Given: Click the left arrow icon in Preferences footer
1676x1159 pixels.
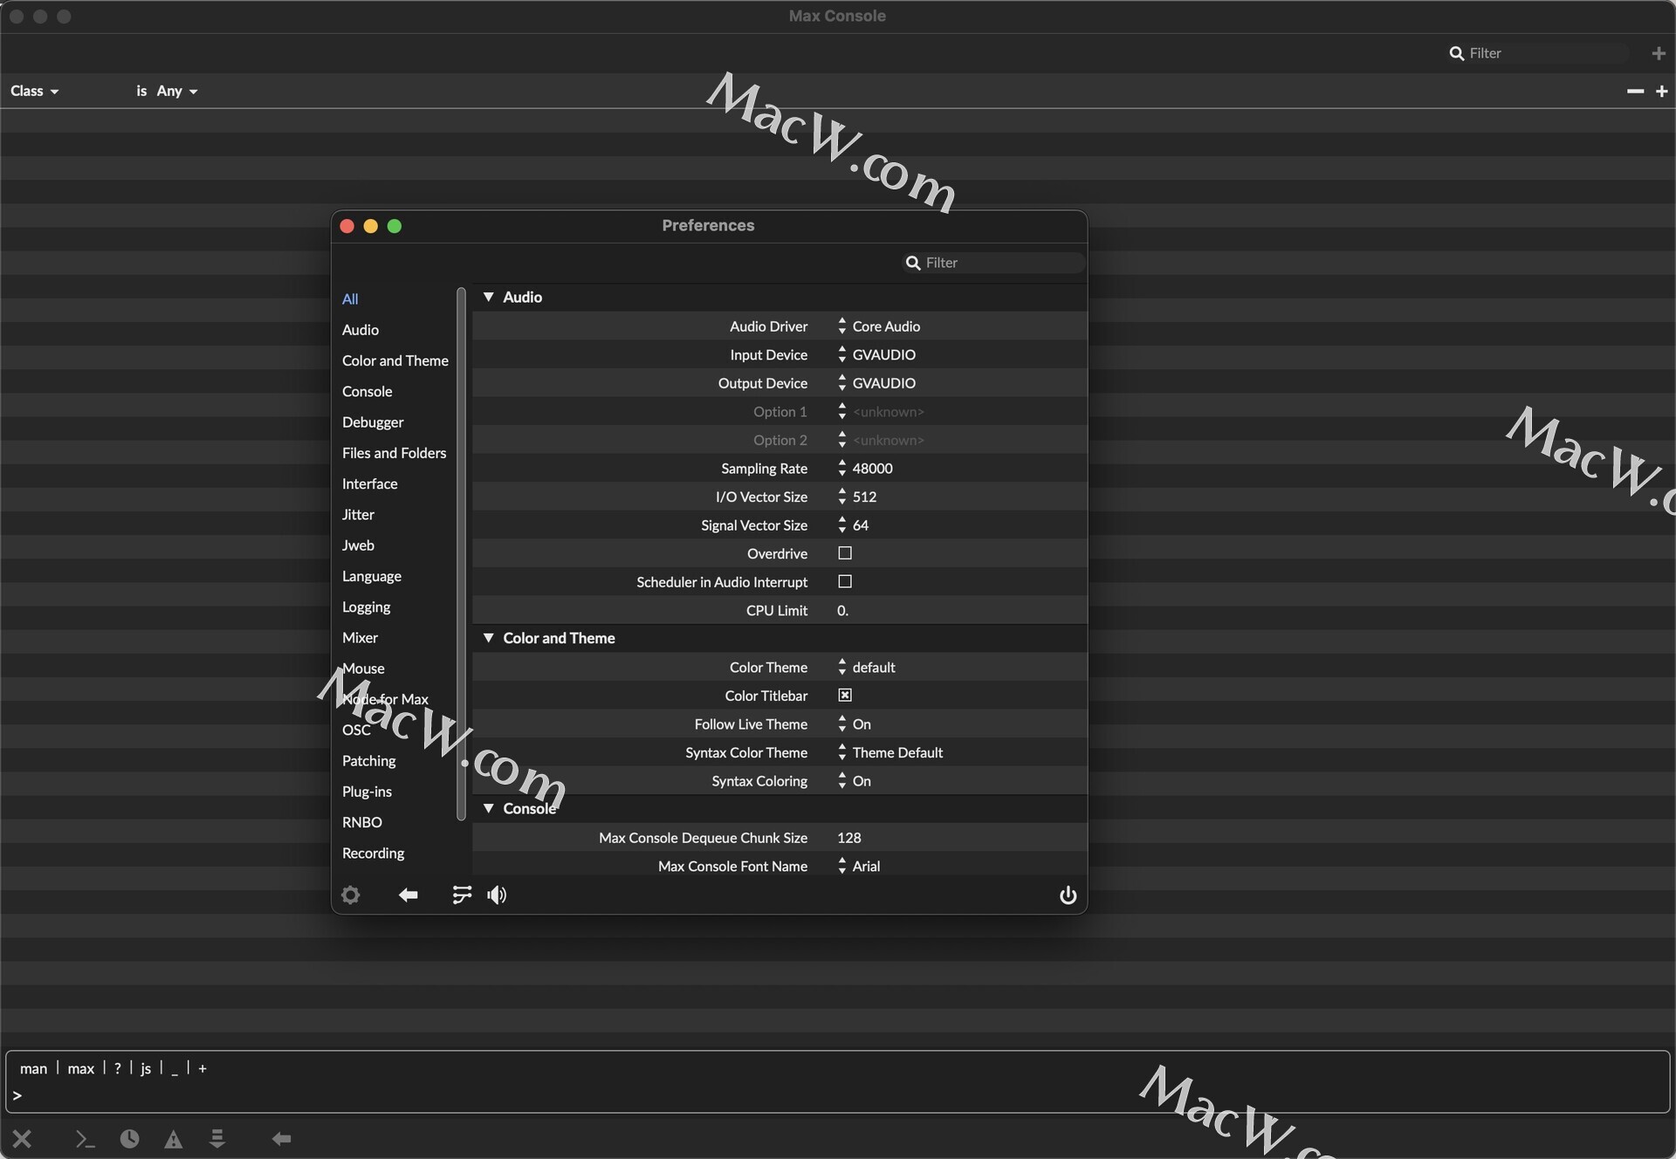Looking at the screenshot, I should coord(408,895).
